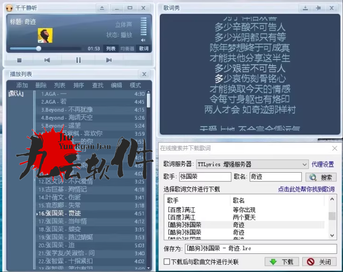Viewport: 343px width, 272px height.
Task: Select track 19.张国荣 - 路过蜻蜓
Action: [x=91, y=237]
